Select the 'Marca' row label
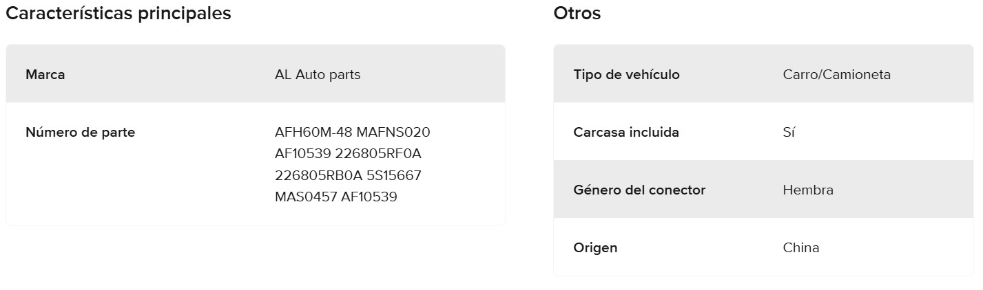Viewport: 983px width, 290px height. pyautogui.click(x=45, y=74)
